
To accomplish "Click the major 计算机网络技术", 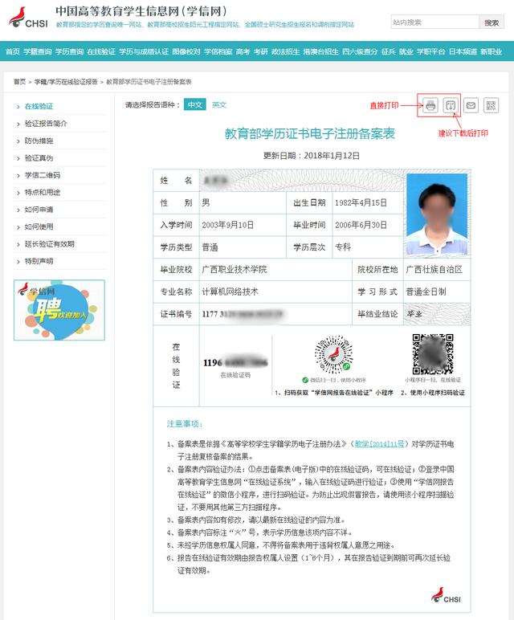I will (230, 292).
